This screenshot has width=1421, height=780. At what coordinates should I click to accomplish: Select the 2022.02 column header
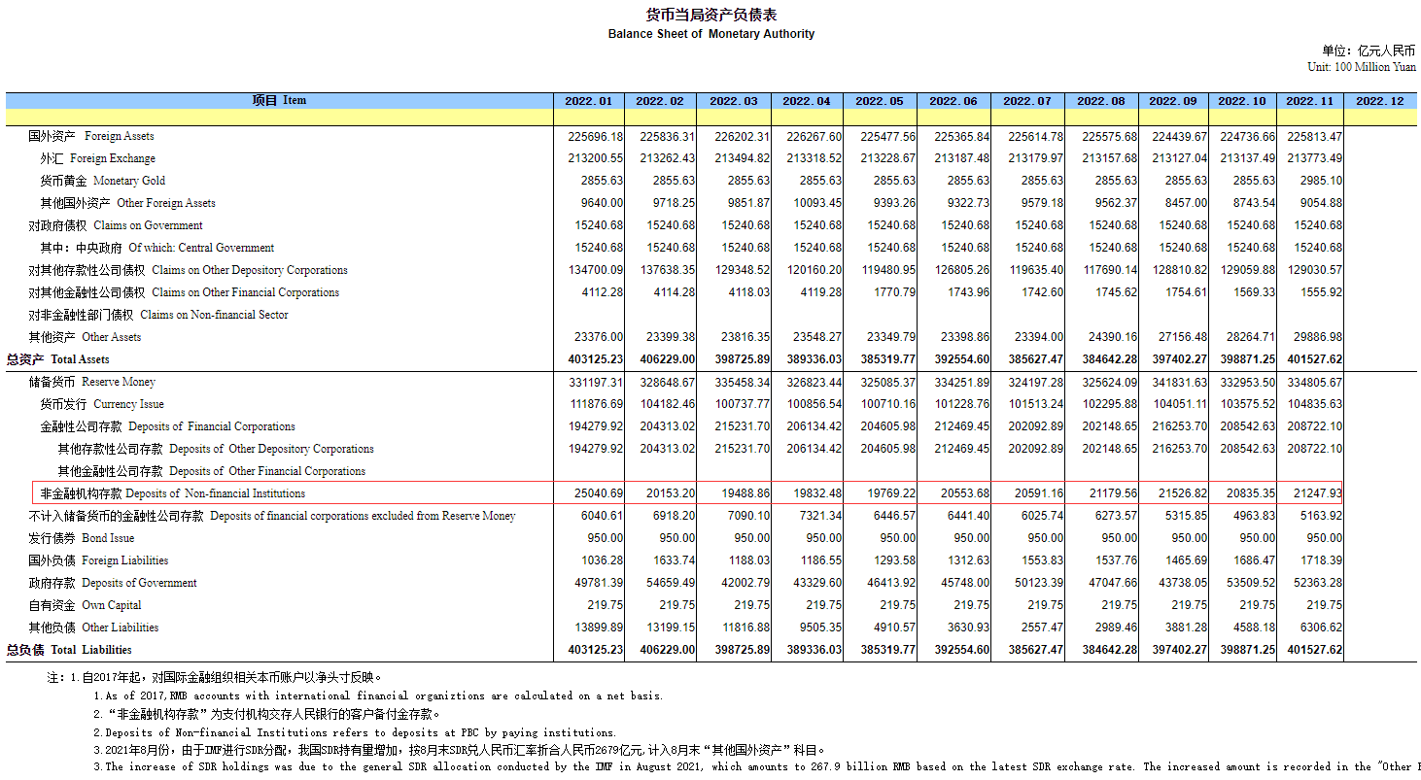661,101
